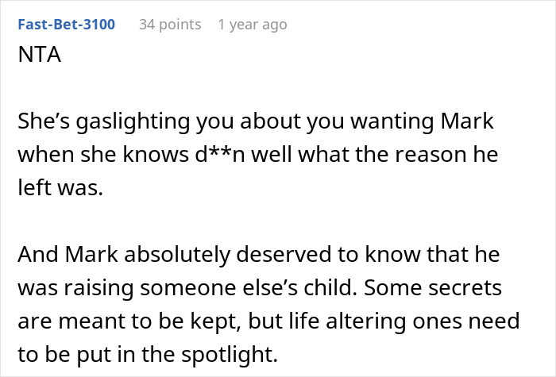Click the word Mark in first paragraph
The width and height of the screenshot is (556, 377).
(467, 121)
